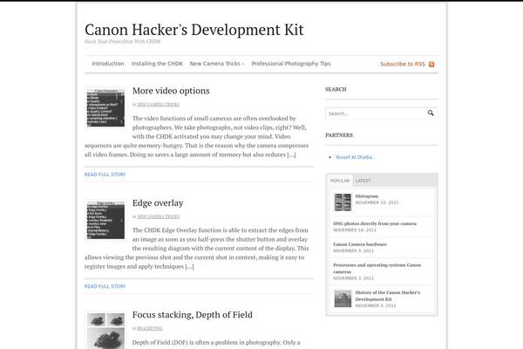Click Subscribe to RSS link

click(x=402, y=64)
